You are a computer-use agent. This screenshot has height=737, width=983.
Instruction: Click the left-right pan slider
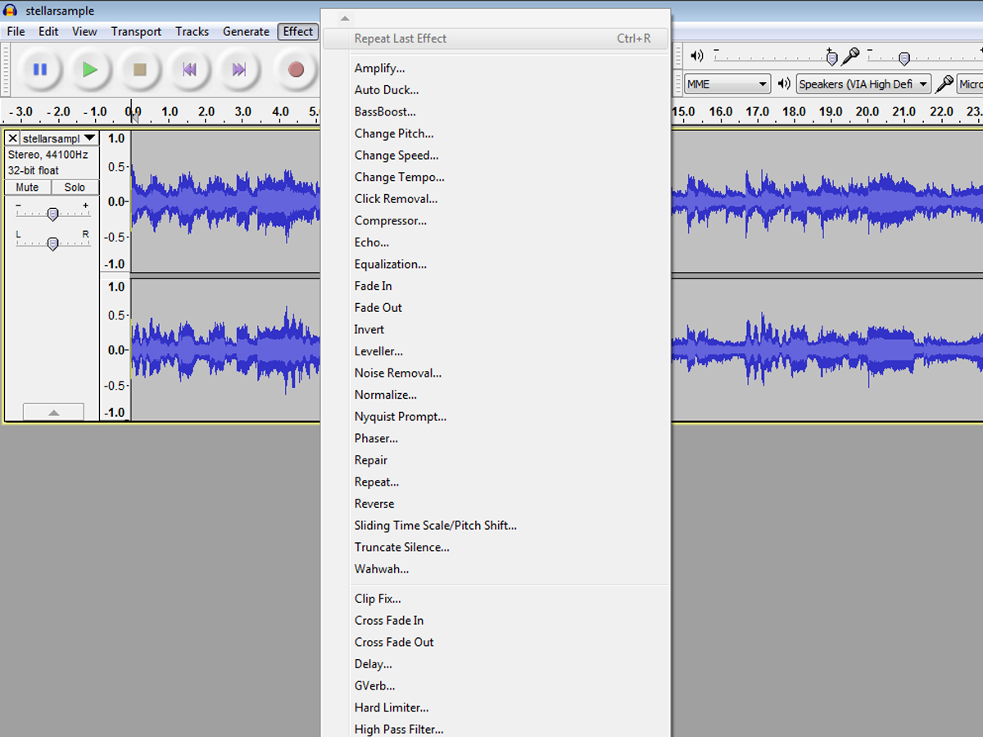point(52,243)
